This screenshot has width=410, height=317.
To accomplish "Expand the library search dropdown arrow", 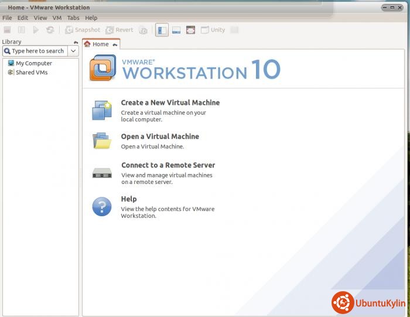I will click(73, 51).
